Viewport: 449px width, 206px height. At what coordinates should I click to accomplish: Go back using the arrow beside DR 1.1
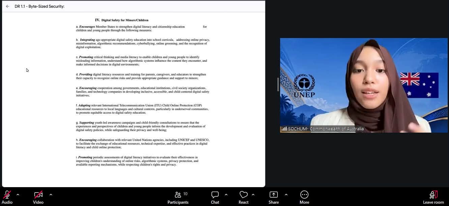pos(7,6)
